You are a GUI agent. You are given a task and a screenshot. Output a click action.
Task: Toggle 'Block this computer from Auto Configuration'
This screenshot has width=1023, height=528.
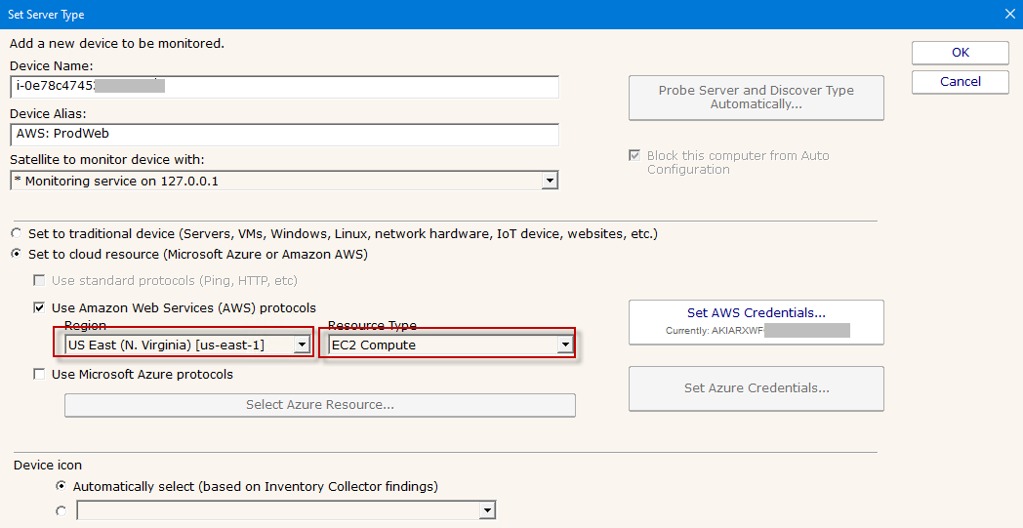(636, 156)
